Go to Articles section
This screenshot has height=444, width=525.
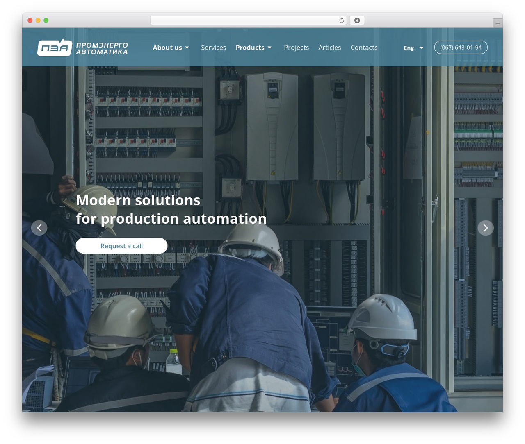point(330,48)
